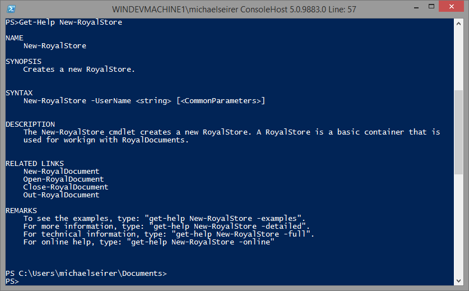Click the New-RoyalDocument related link
The height and width of the screenshot is (291, 469).
[61, 172]
